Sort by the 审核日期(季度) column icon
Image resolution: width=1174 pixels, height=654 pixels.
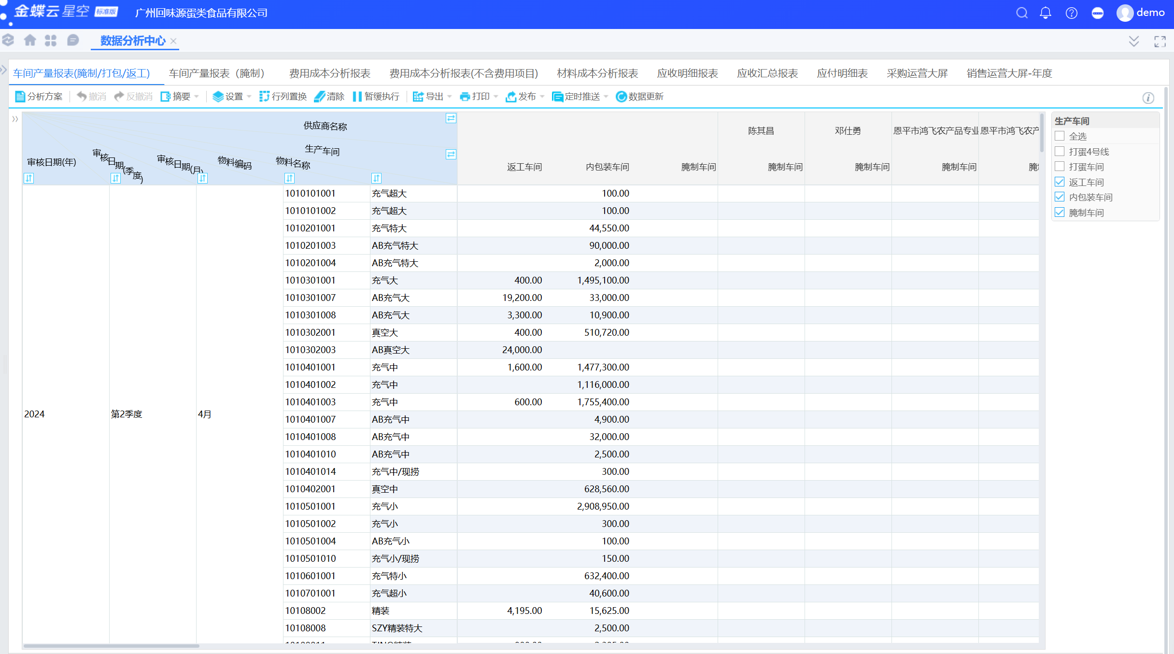click(x=116, y=178)
